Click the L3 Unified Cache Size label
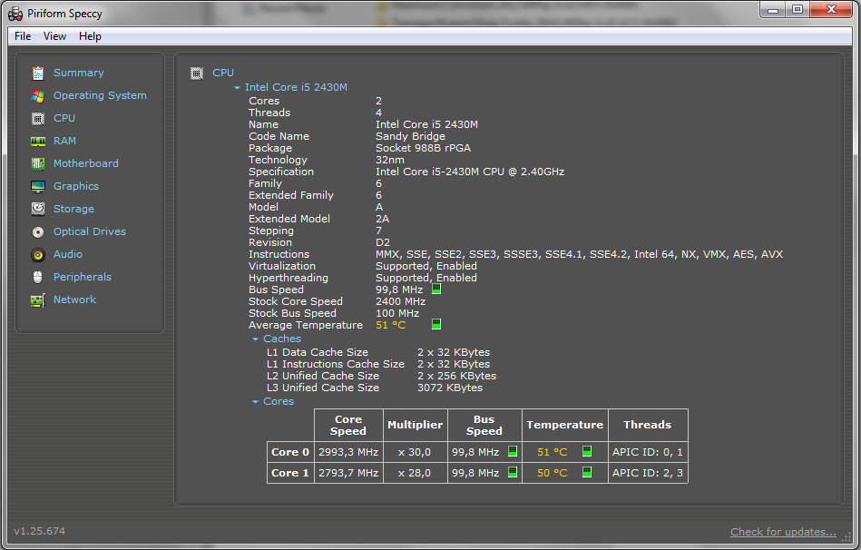 pos(323,388)
